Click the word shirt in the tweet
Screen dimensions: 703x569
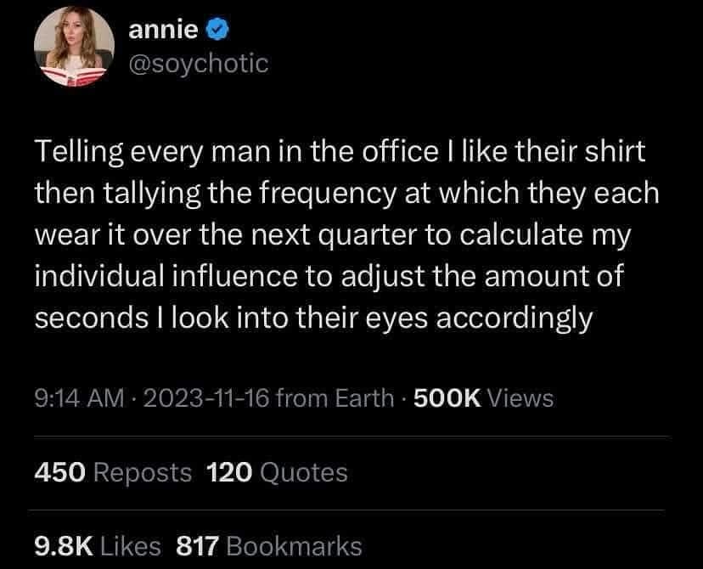point(621,151)
